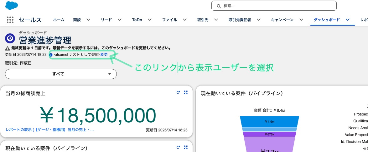Click the Salesforce cloud logo
This screenshot has width=368, height=152.
12,6
